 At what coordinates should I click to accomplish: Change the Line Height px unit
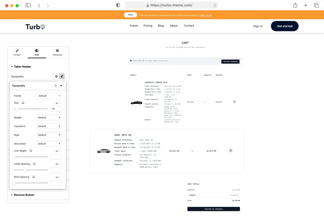tap(58, 151)
